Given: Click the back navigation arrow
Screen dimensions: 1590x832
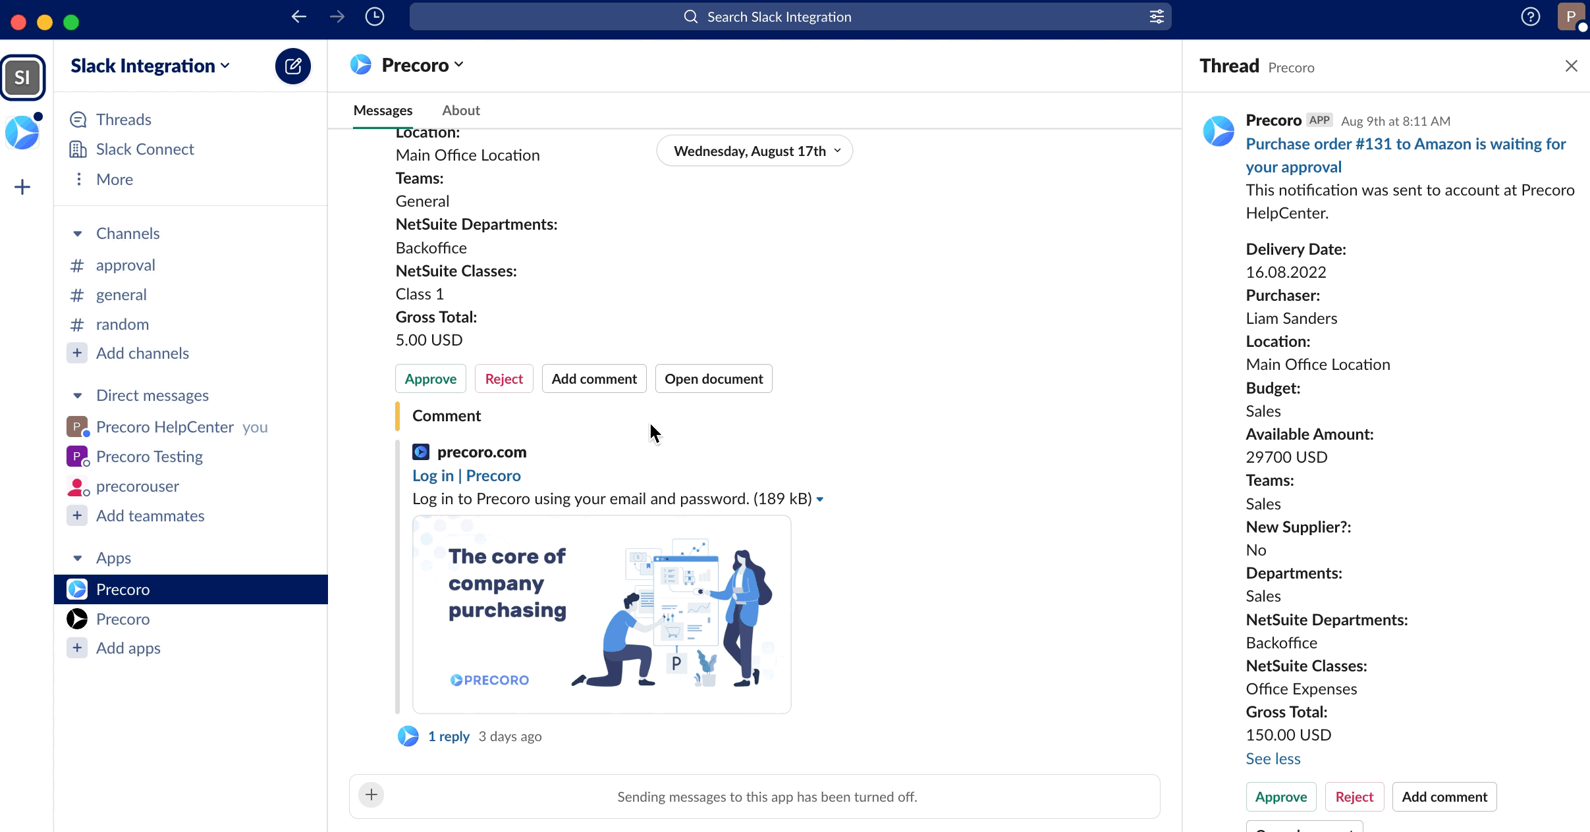Looking at the screenshot, I should pos(299,17).
